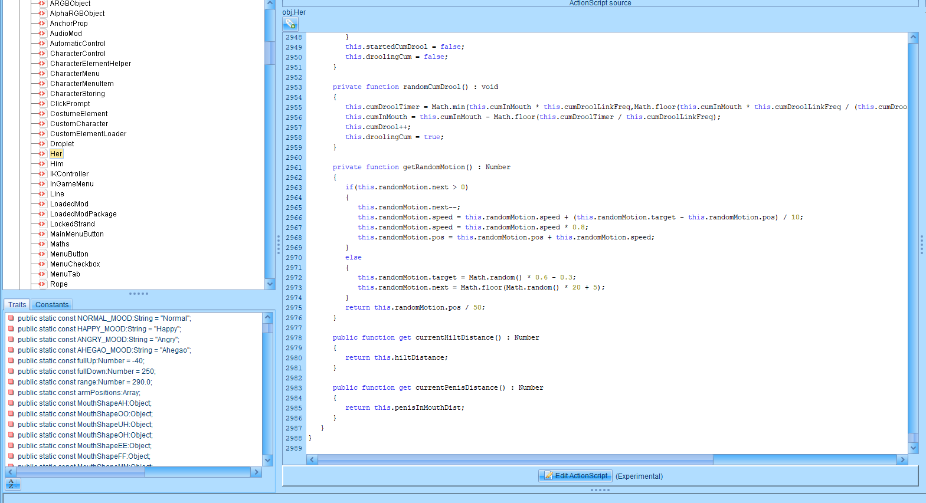This screenshot has width=926, height=503.
Task: Select the Rope class icon
Action: 42,284
